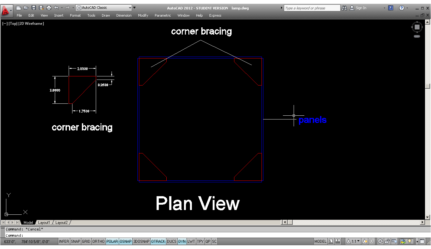
Task: Click the MODEL space button in status bar
Action: click(x=320, y=241)
